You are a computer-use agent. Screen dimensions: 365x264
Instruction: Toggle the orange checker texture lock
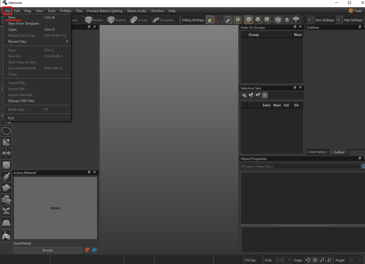[x=249, y=20]
